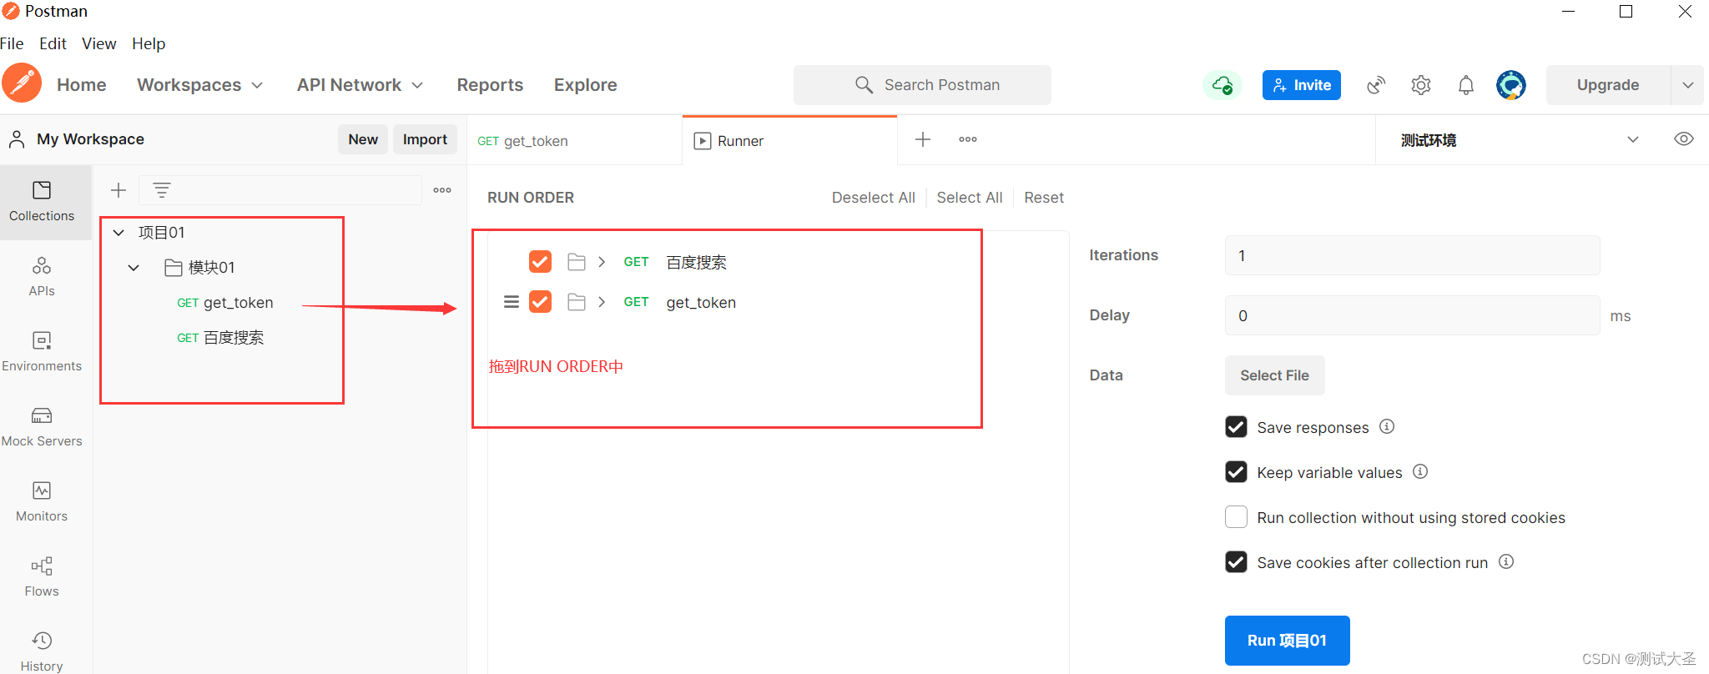This screenshot has height=674, width=1709.
Task: Uncheck the get_token request checkbox in run order
Action: pyautogui.click(x=540, y=302)
